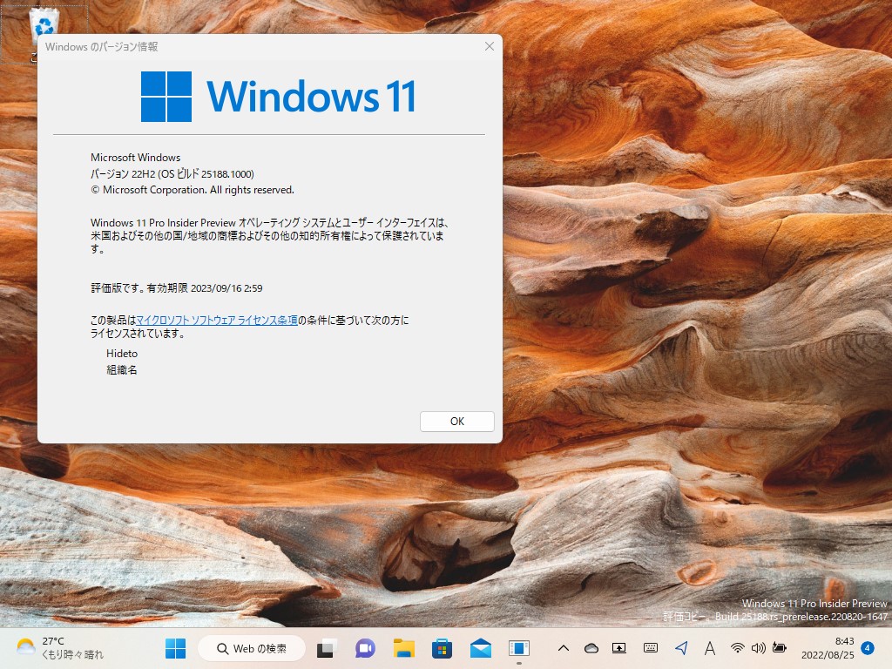Open Task View from the taskbar

[x=325, y=648]
